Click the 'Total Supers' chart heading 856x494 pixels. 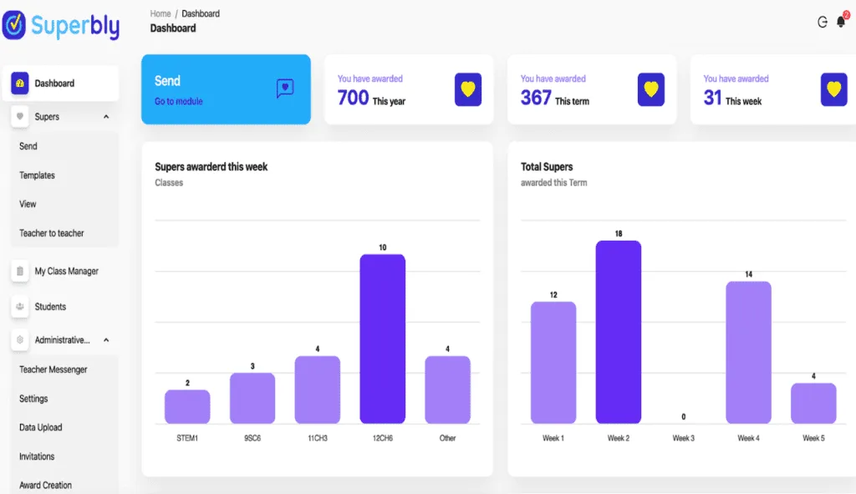(x=547, y=167)
